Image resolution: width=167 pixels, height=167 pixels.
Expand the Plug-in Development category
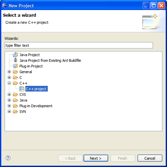9,106
